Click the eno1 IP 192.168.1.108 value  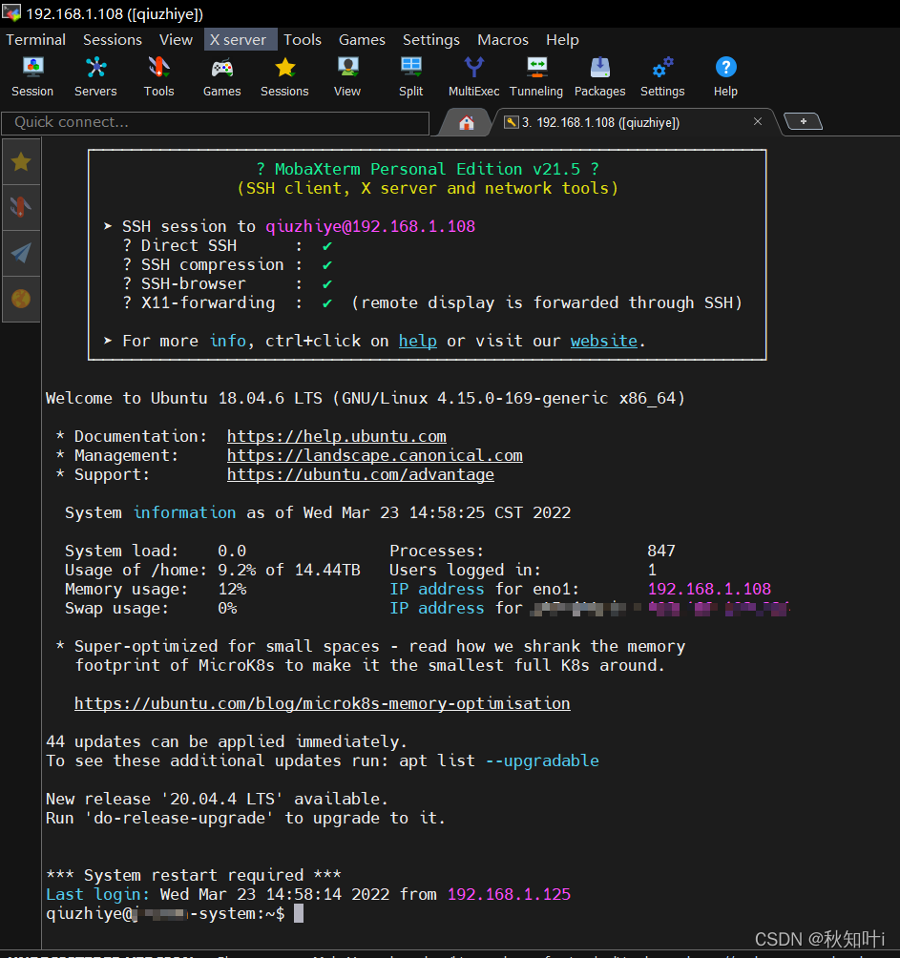pos(709,589)
